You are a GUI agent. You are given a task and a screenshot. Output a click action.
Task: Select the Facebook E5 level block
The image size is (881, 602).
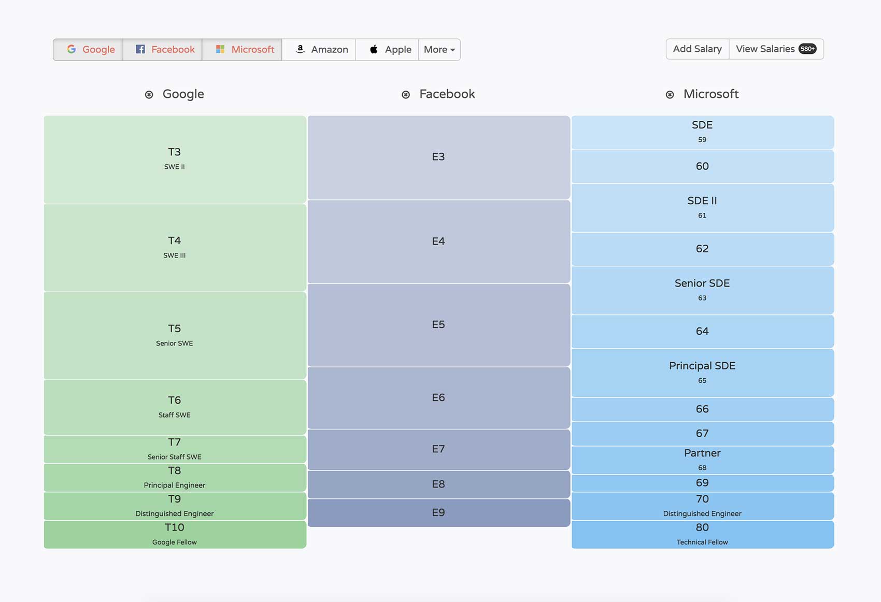(439, 325)
